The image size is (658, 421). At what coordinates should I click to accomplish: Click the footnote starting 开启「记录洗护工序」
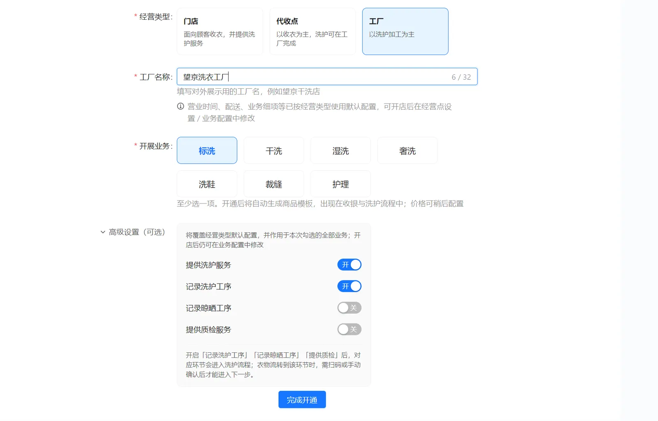[x=273, y=365]
